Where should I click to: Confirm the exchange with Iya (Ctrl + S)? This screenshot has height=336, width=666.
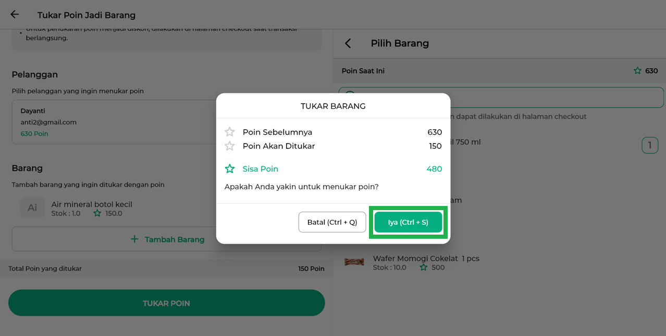(x=408, y=222)
